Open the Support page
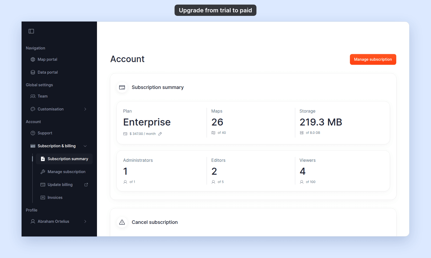 [59, 133]
